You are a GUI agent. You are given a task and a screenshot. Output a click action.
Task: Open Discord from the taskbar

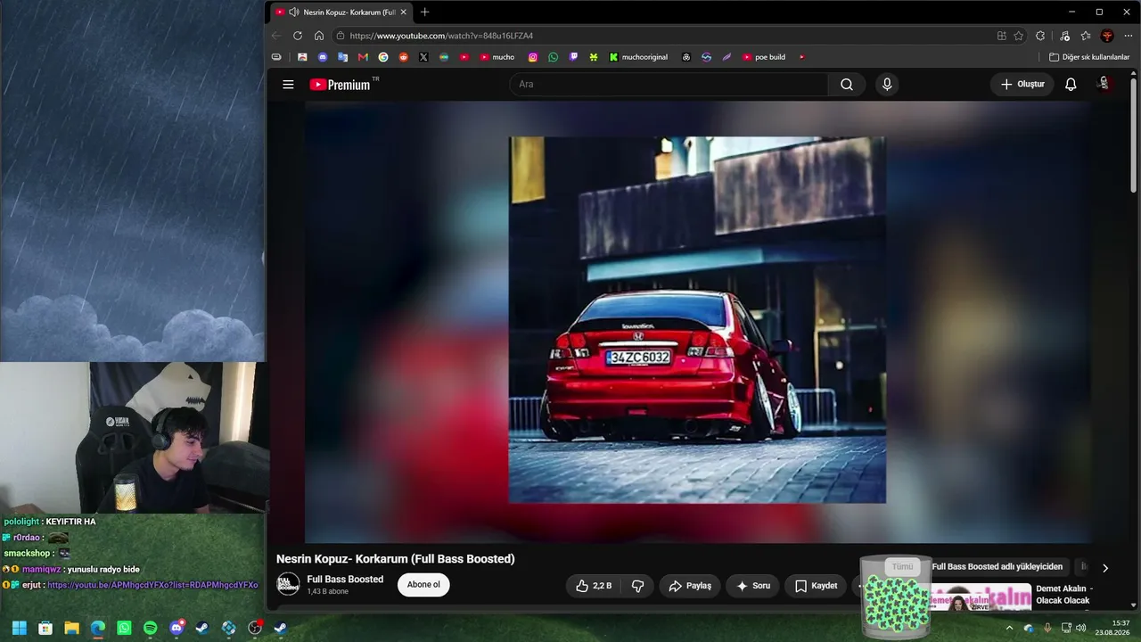(176, 628)
